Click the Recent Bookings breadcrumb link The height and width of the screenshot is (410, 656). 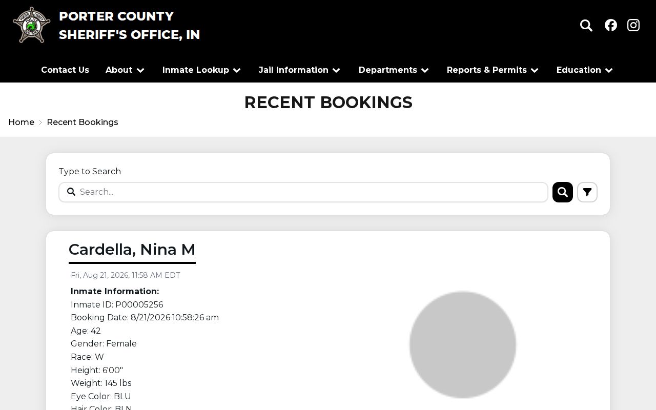point(83,122)
